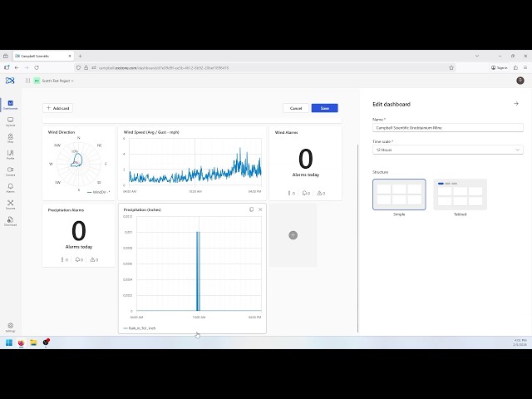Select the Simple structure layout
The width and height of the screenshot is (532, 399).
399,195
